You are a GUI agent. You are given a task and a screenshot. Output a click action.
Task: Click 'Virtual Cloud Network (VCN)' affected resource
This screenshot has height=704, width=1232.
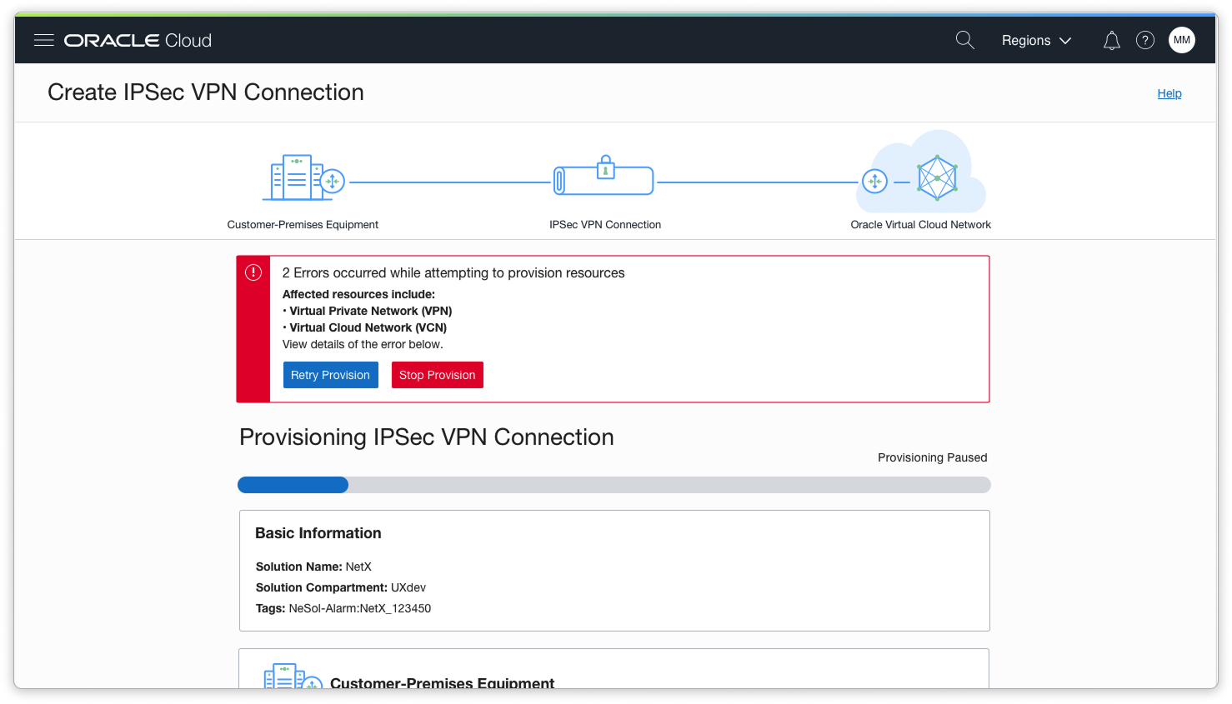368,327
